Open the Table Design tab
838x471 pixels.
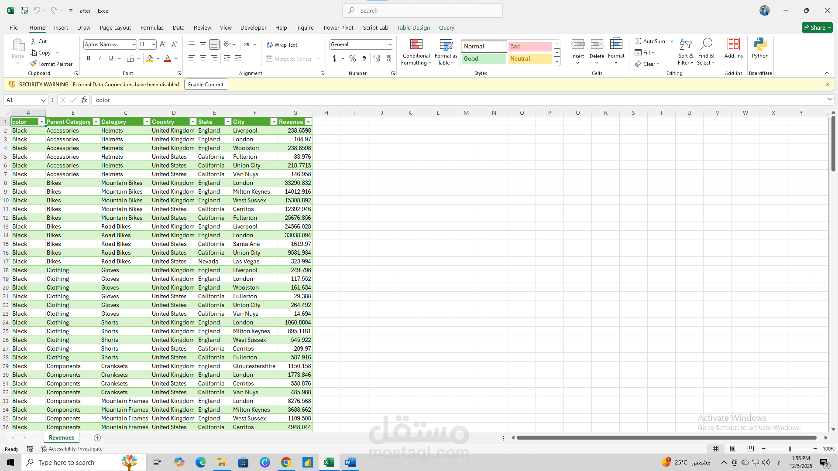413,27
